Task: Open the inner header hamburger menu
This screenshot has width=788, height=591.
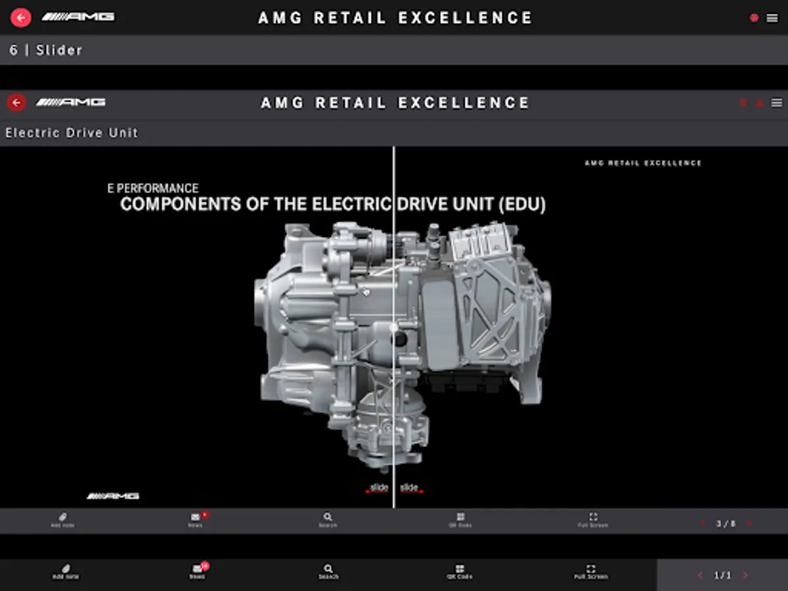Action: [777, 103]
